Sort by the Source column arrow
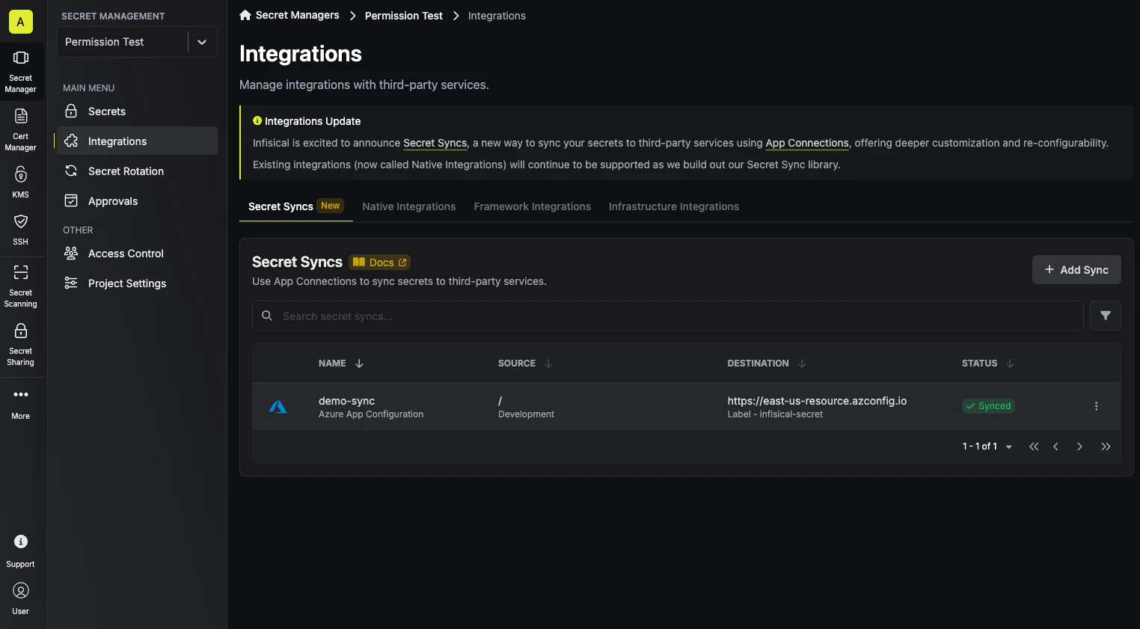This screenshot has height=629, width=1140. coord(548,363)
